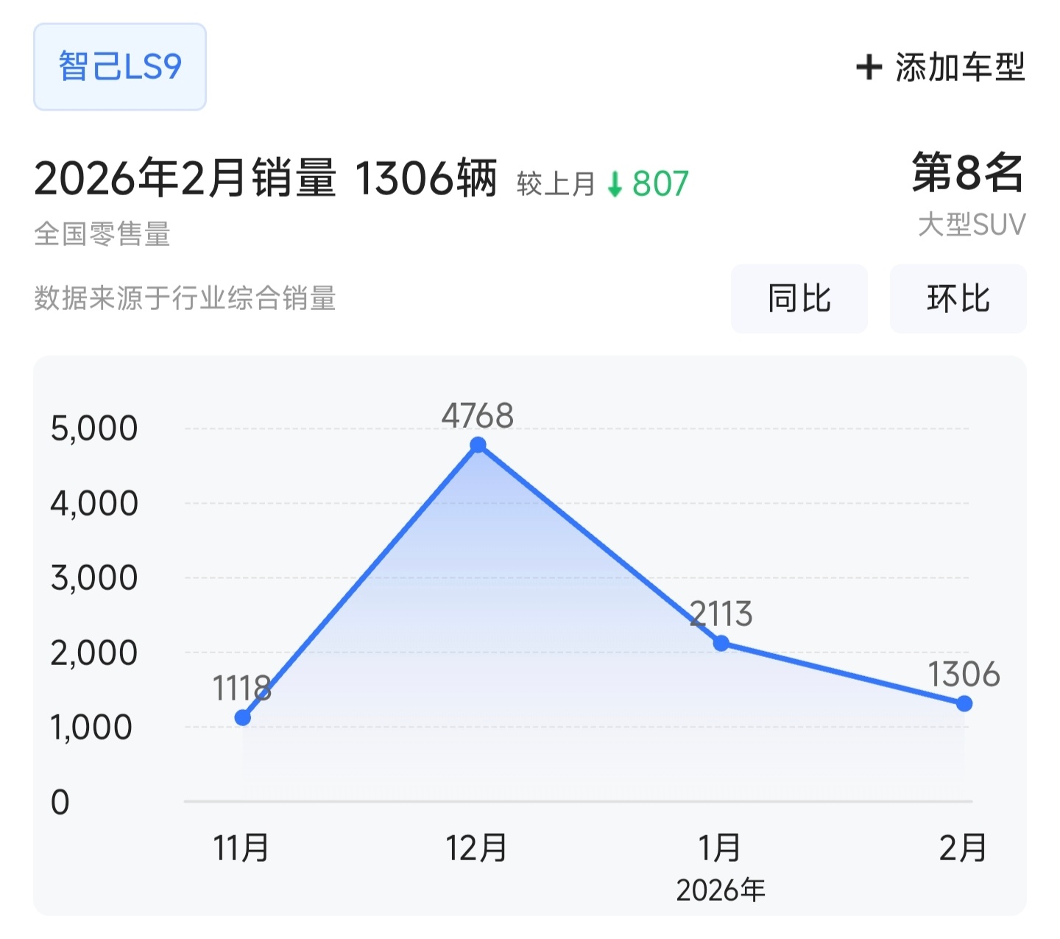Click the 0 y-axis label
The width and height of the screenshot is (1060, 939).
[60, 802]
